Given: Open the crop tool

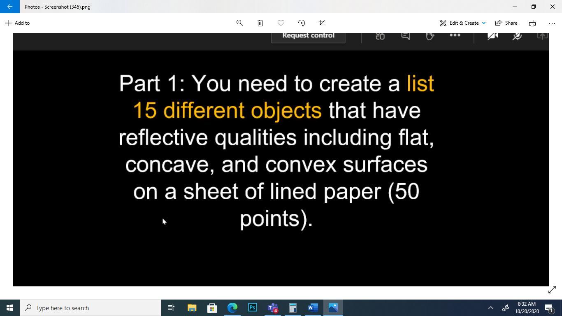Looking at the screenshot, I should coord(322,23).
